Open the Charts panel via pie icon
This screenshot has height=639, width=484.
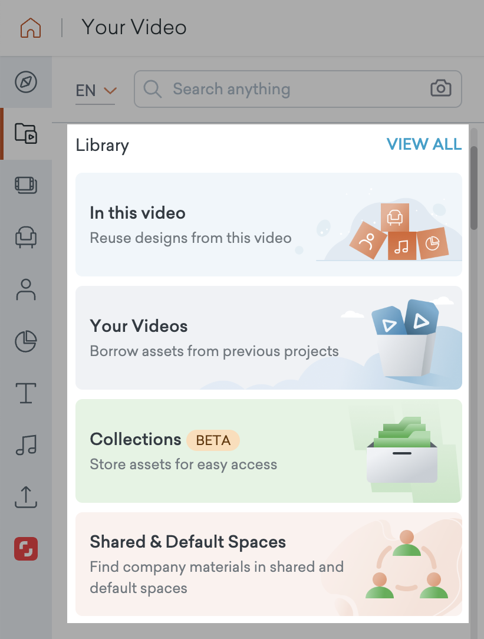tap(26, 341)
